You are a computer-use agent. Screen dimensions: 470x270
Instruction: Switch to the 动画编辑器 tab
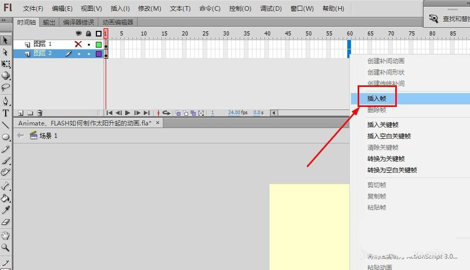click(x=117, y=22)
